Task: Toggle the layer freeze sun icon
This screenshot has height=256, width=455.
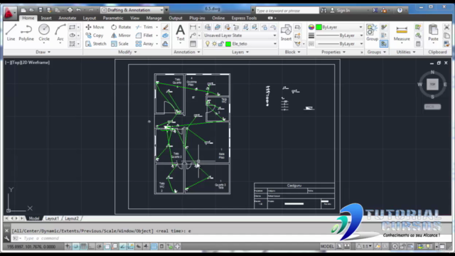Action: pyautogui.click(x=214, y=44)
